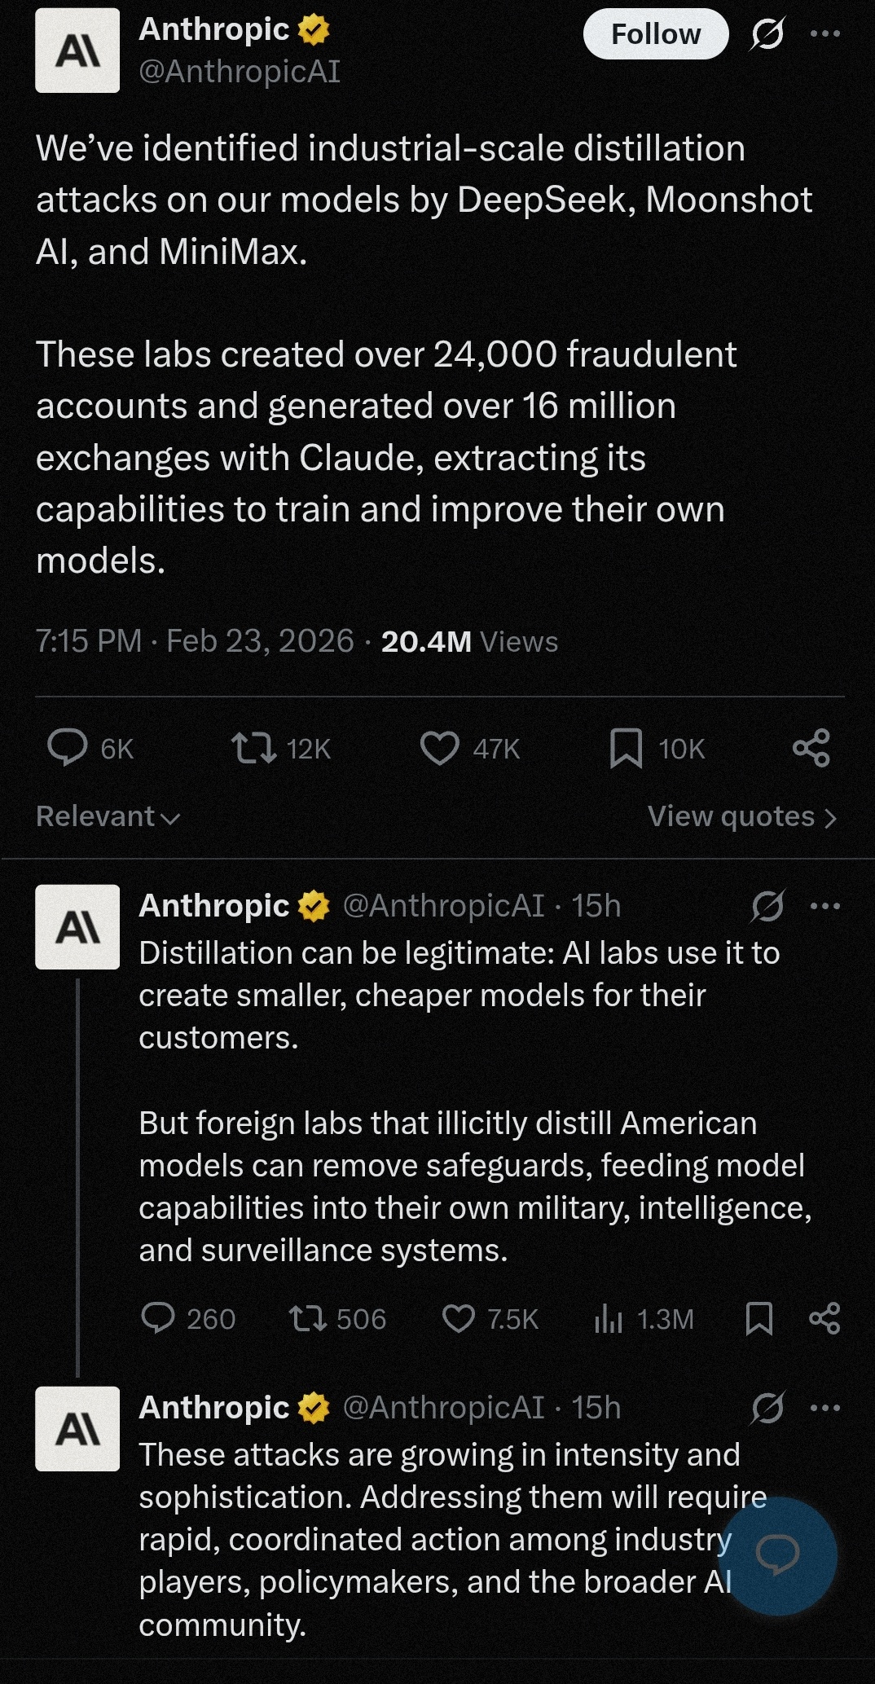Tap the floating blue chat bubble button
875x1684 pixels.
pos(778,1555)
